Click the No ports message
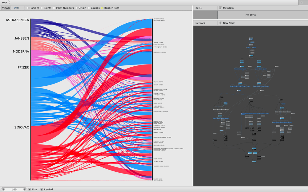Screen dimensions: 308x192 click(x=250, y=15)
